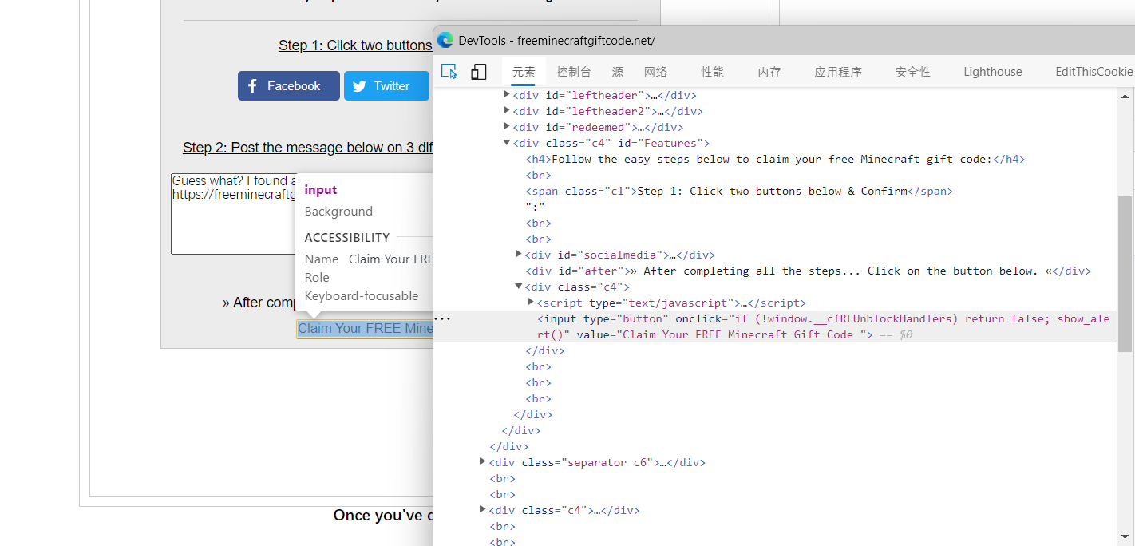Click the Edge logo in the DevTools title bar
1135x546 pixels.
[x=445, y=40]
